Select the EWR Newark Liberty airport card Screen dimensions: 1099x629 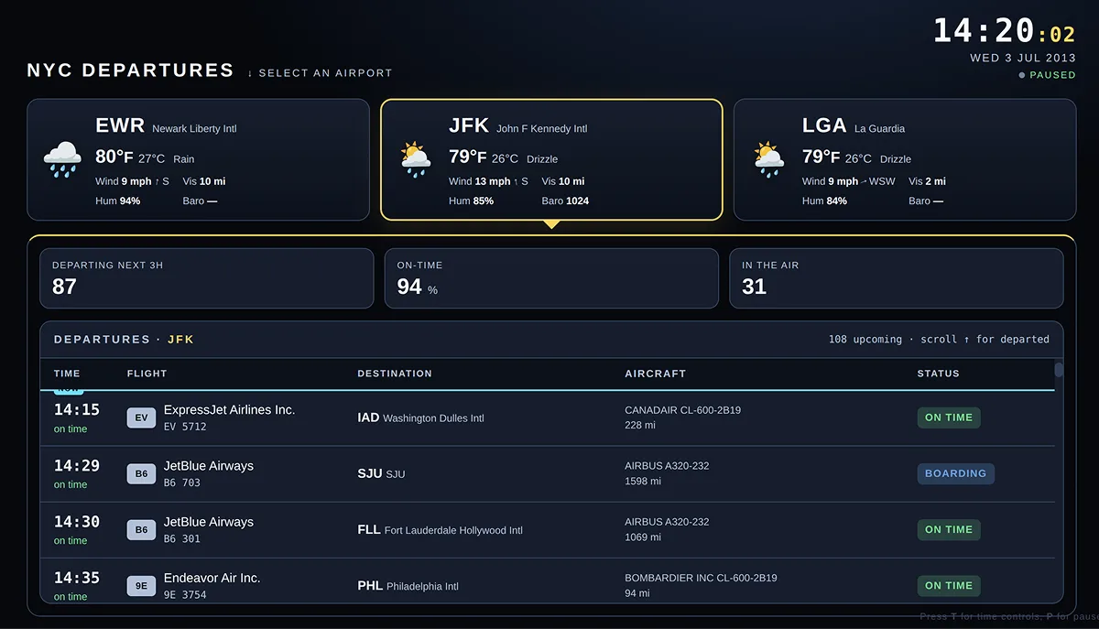click(x=198, y=159)
